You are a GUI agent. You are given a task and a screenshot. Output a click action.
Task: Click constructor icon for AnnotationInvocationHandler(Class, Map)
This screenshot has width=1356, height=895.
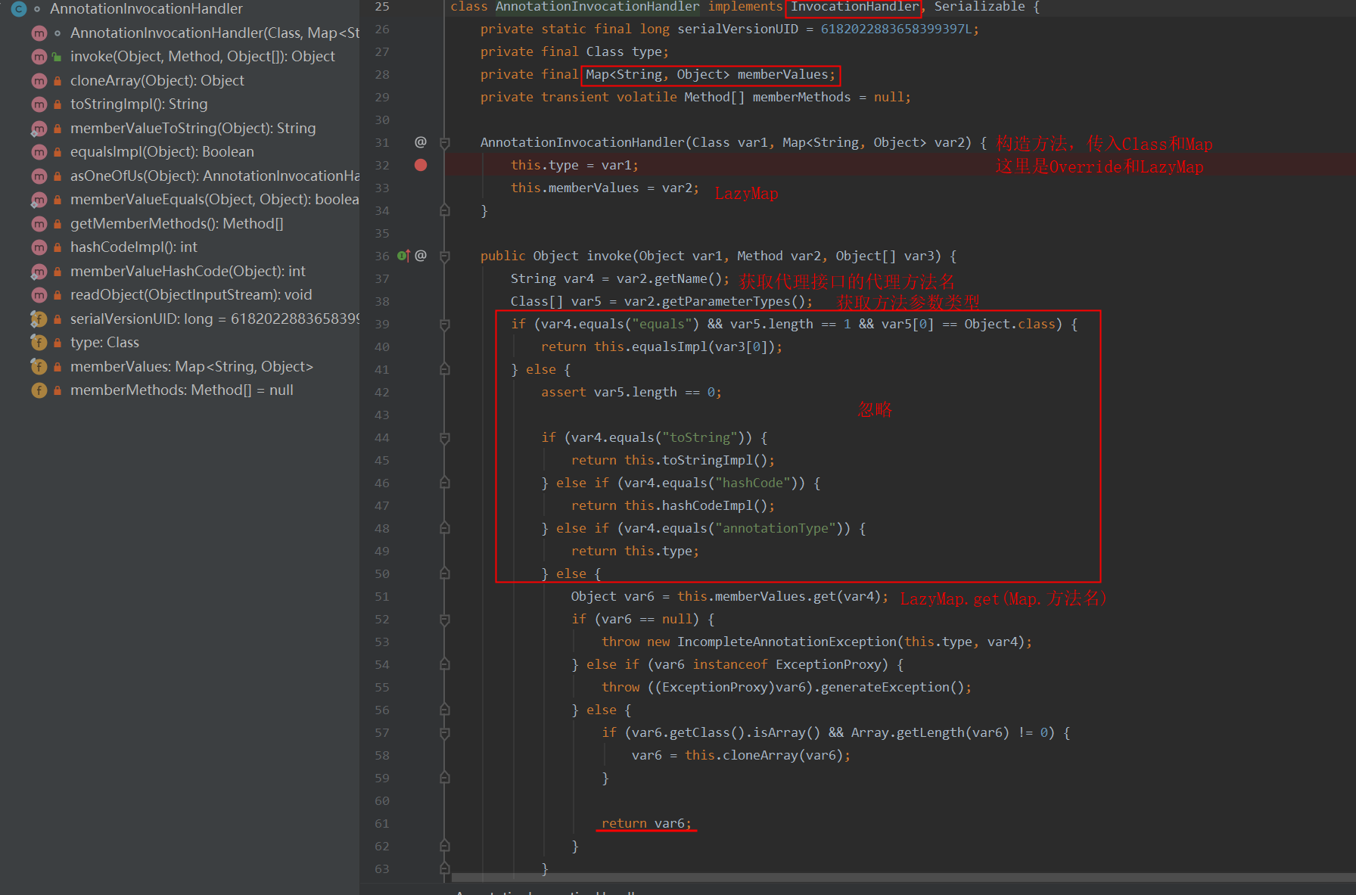pos(39,33)
